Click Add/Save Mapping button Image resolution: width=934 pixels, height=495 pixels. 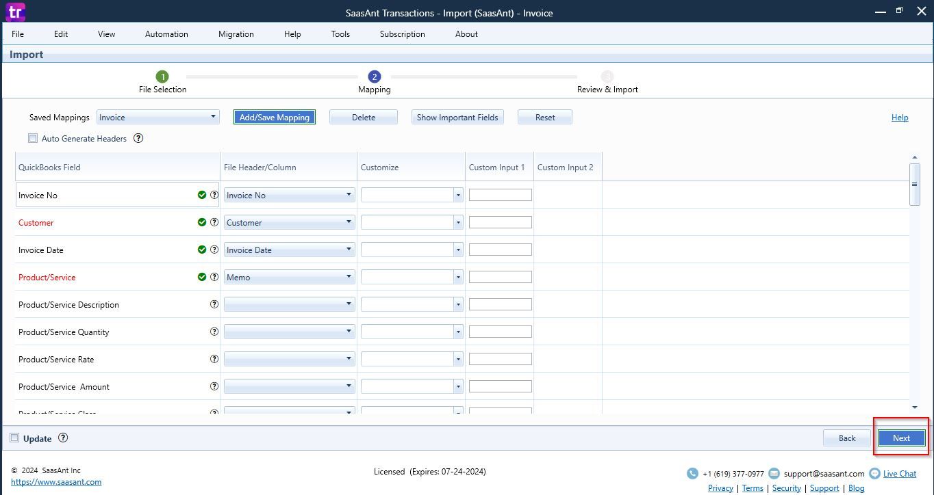click(x=275, y=117)
